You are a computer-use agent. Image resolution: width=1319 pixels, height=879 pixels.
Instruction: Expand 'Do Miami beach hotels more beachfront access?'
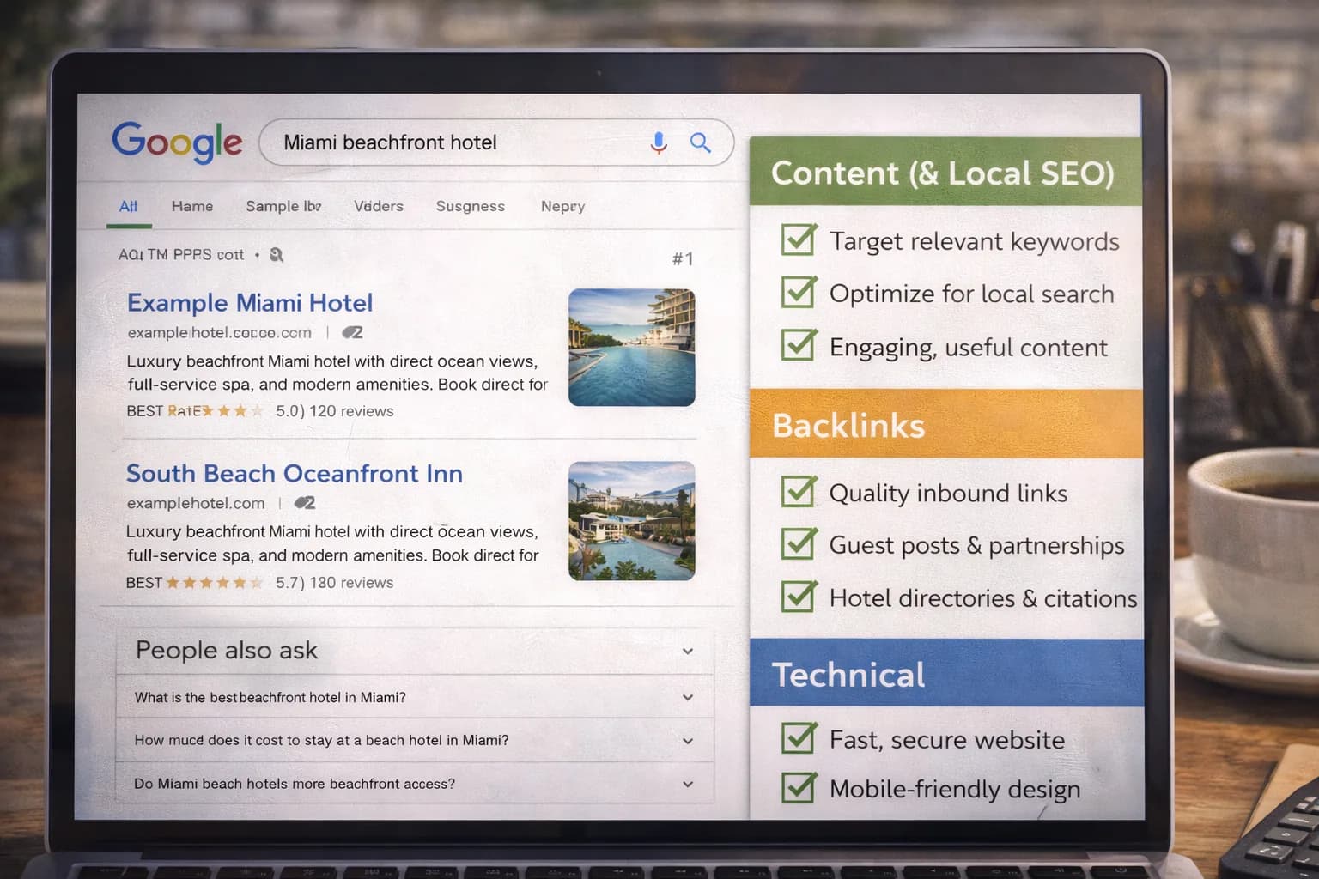point(415,784)
